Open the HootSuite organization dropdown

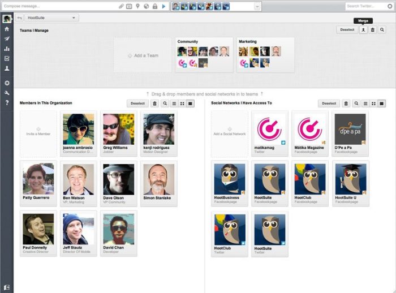(52, 18)
